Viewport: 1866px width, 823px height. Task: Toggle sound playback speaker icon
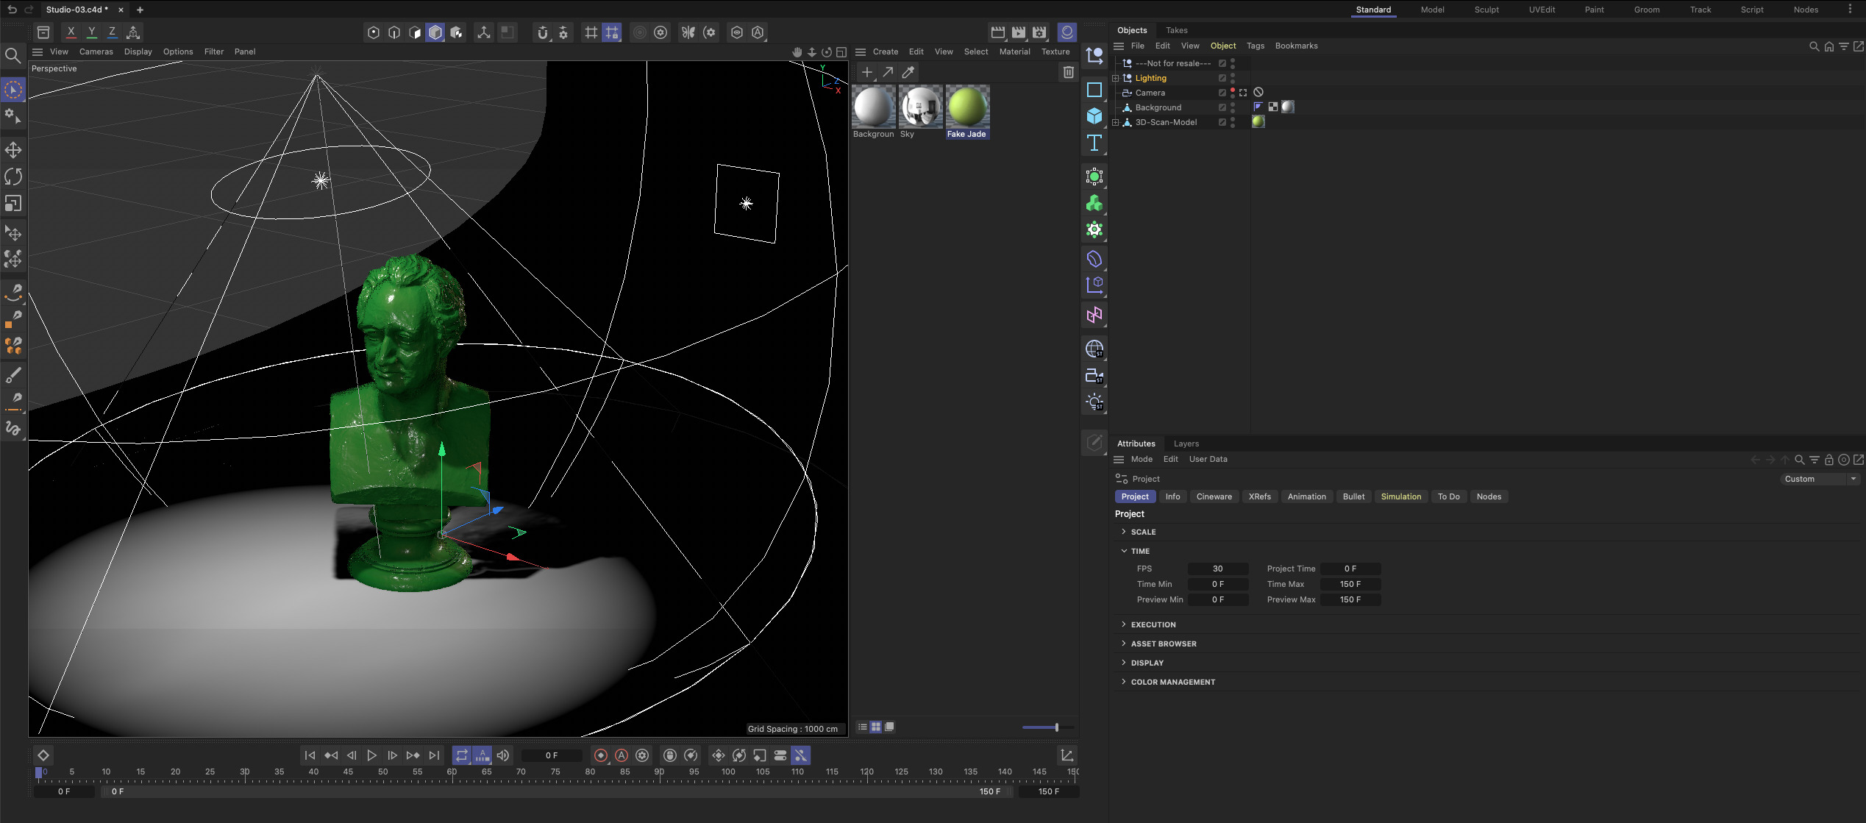503,755
